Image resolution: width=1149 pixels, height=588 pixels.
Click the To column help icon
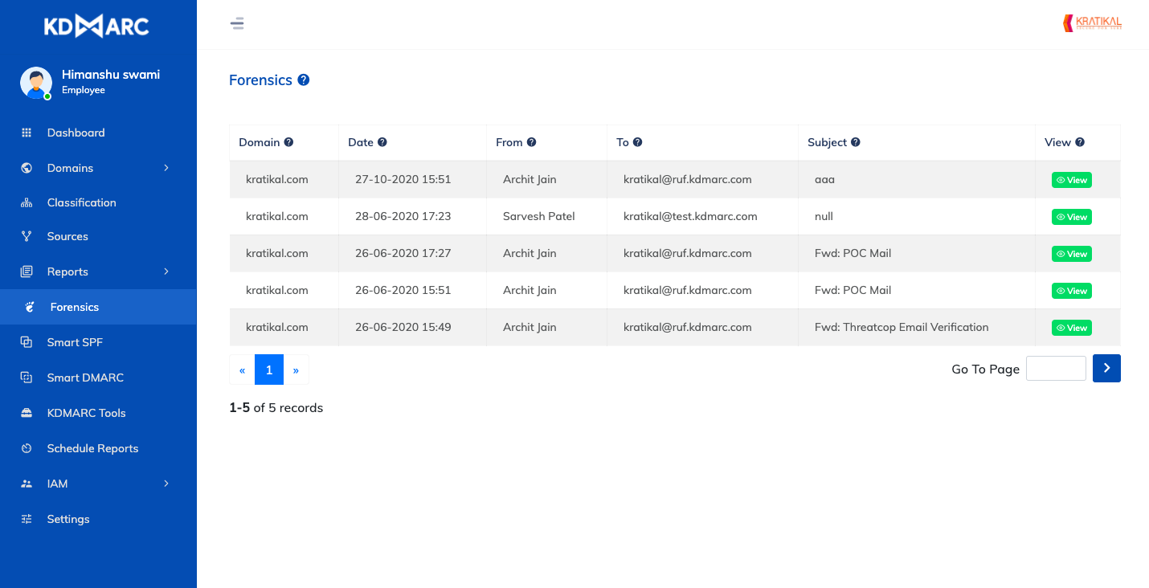click(637, 142)
